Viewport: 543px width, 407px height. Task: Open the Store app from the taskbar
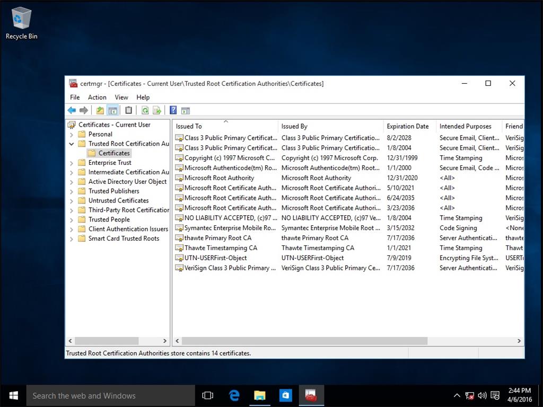coord(285,395)
